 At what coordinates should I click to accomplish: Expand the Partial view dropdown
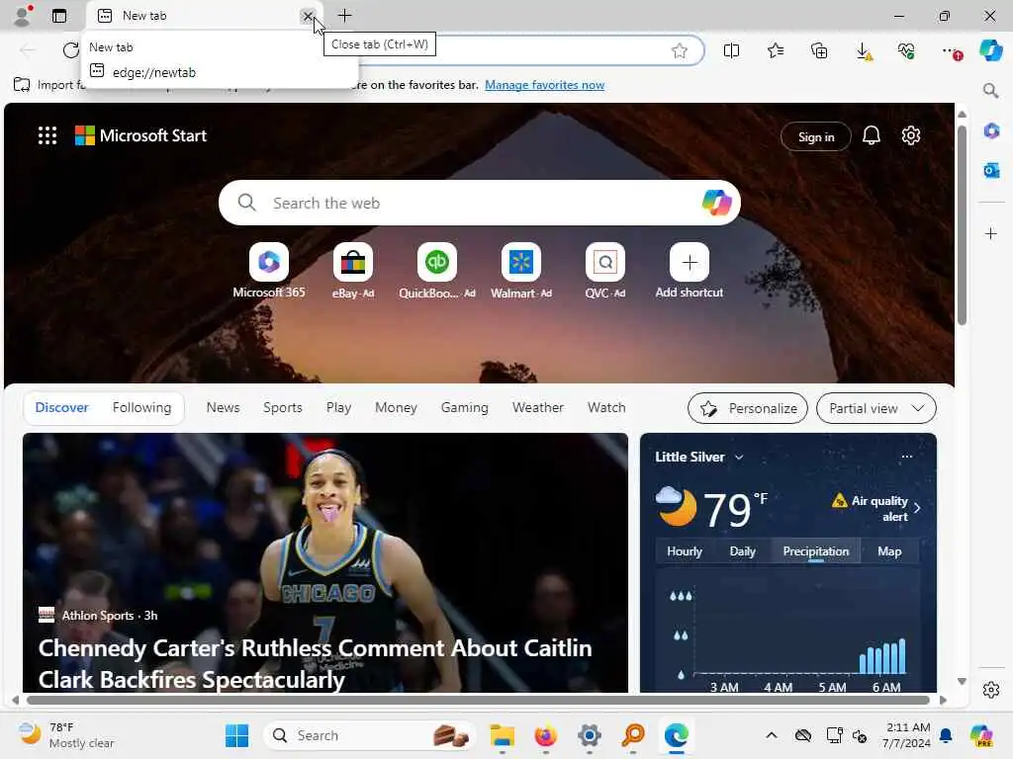click(876, 408)
